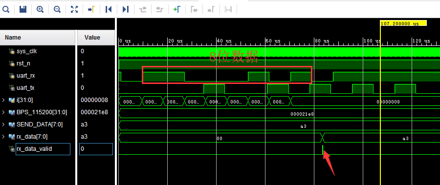Viewport: 440px width, 185px height.
Task: Click the rx_data_valid pulse in the waveform
Action: (323, 149)
